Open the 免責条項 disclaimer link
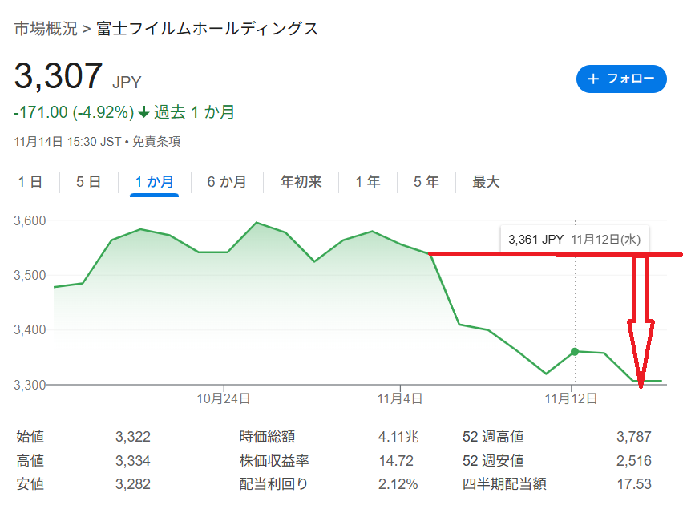Screen dimensions: 687x509 (x=156, y=142)
